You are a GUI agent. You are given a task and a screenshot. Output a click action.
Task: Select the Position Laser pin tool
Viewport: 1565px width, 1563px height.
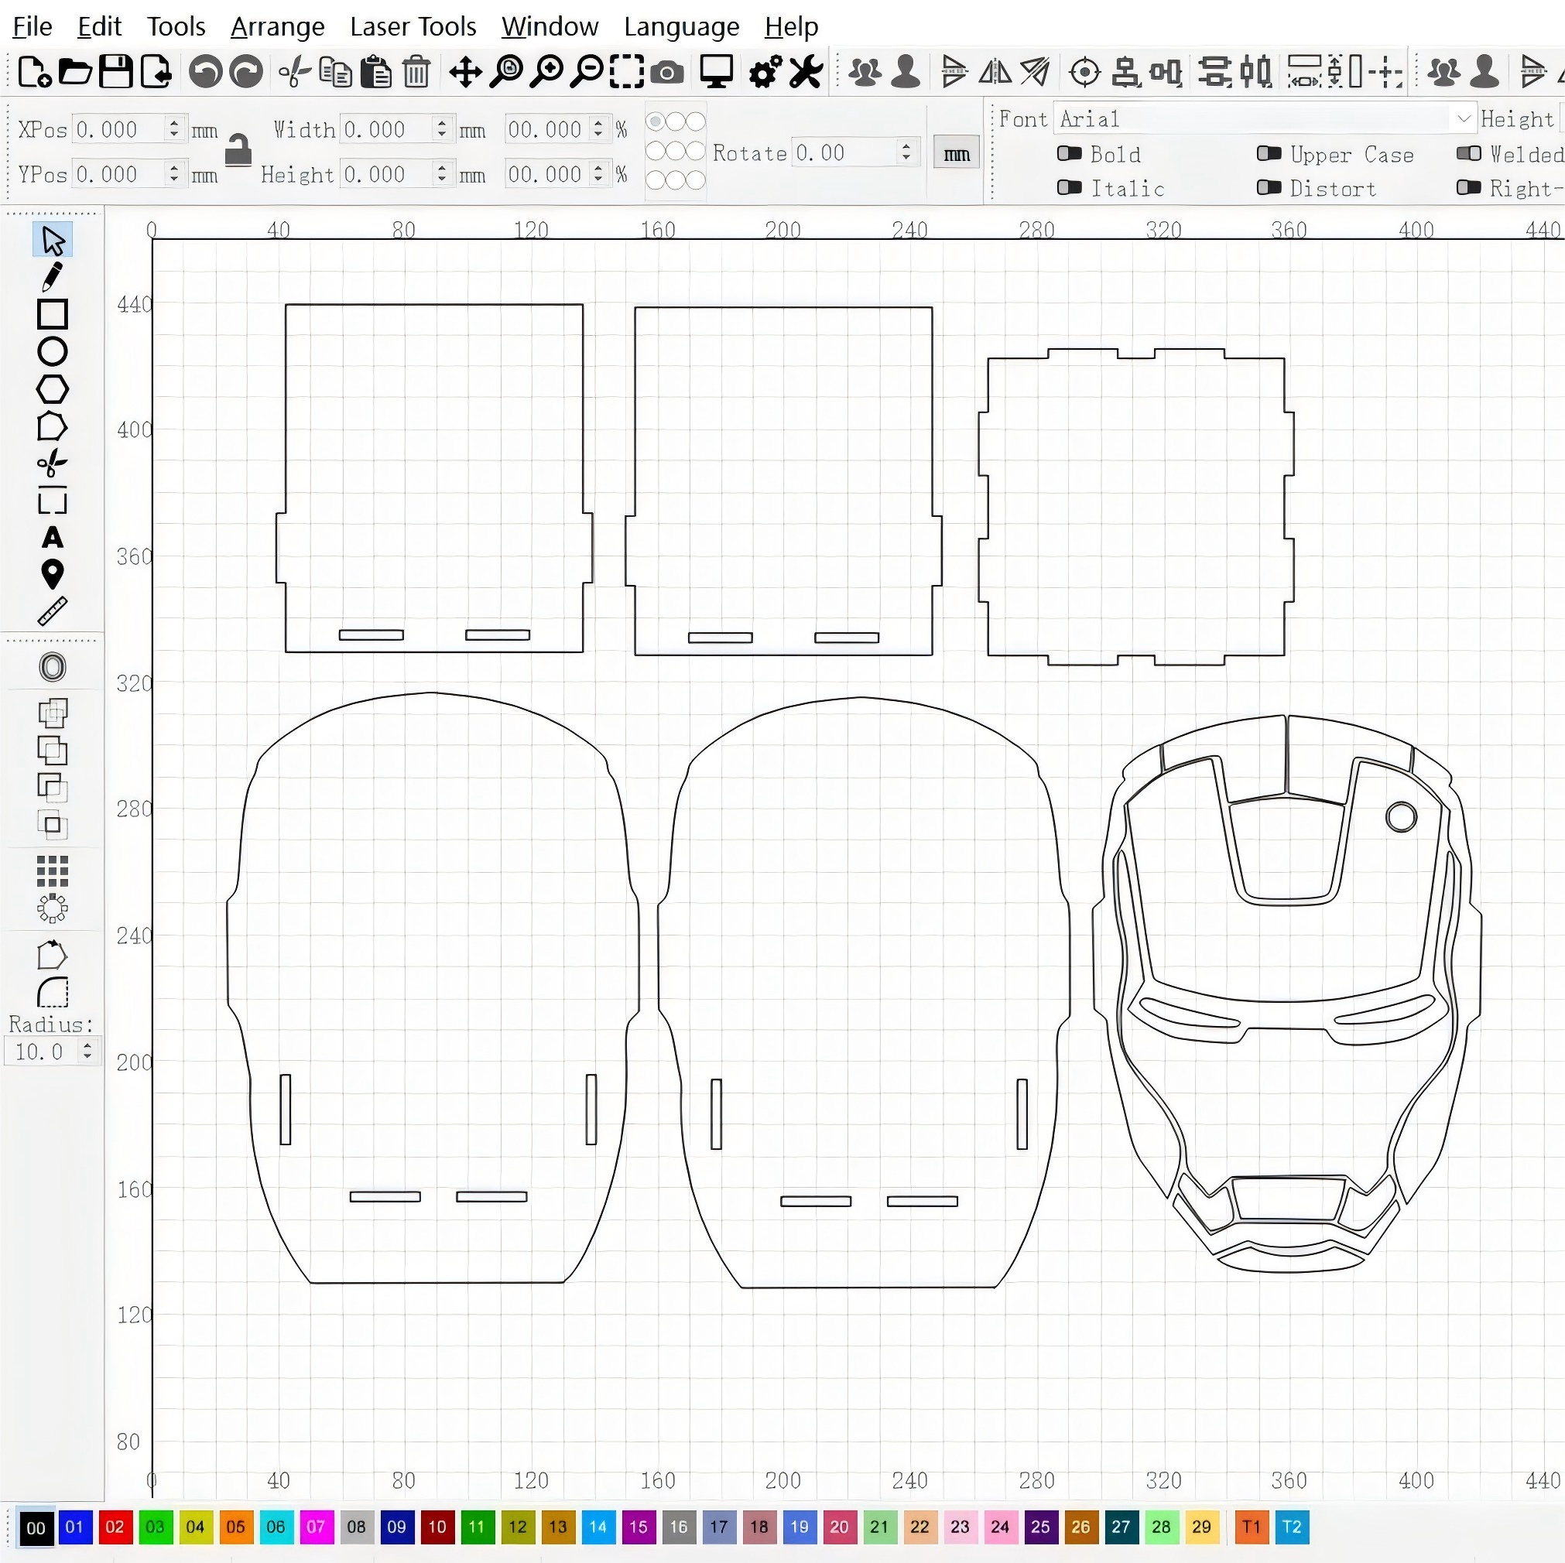[x=53, y=574]
